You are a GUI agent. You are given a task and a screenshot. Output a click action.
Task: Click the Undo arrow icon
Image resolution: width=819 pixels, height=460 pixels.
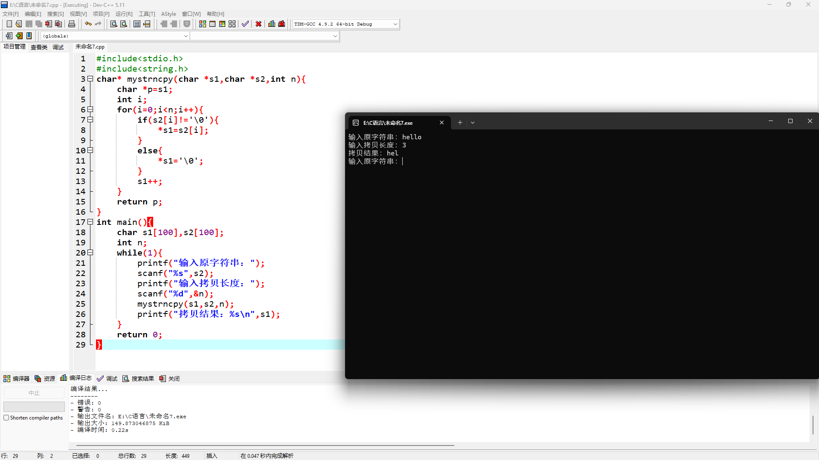click(x=88, y=24)
